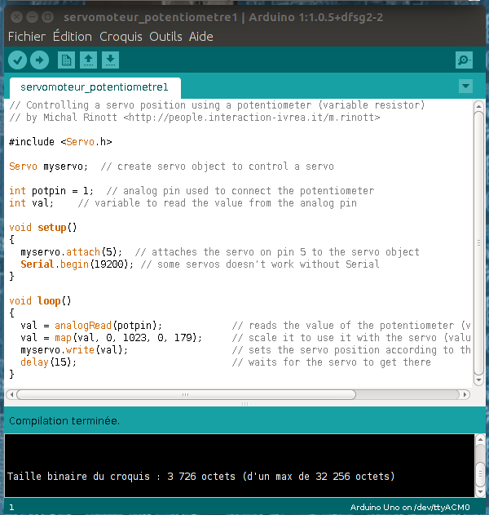Image resolution: width=489 pixels, height=515 pixels.
Task: Click the Taille binaire du croquis console message
Action: (x=200, y=476)
